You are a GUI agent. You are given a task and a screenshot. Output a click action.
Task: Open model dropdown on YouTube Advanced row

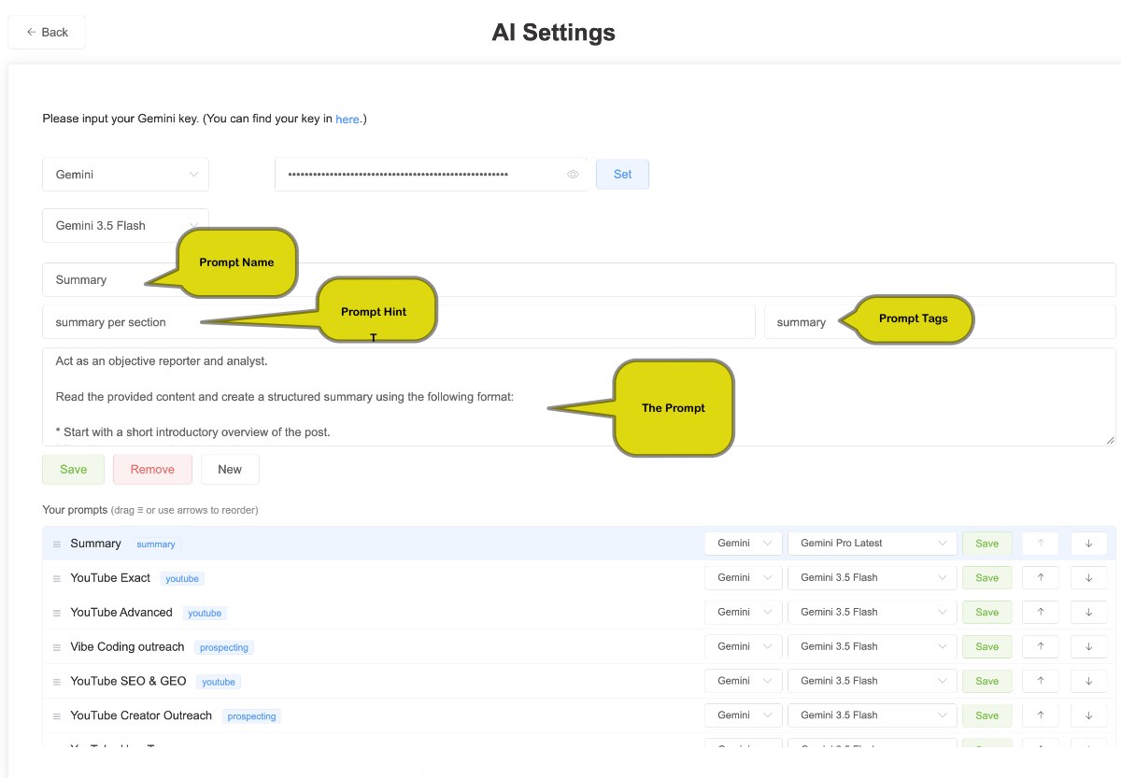(873, 612)
